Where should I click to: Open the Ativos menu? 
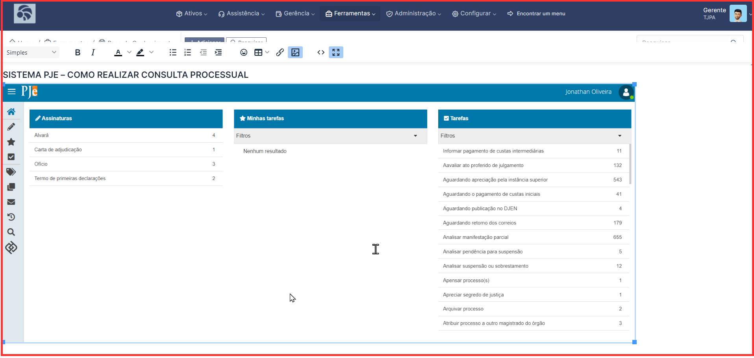[192, 14]
